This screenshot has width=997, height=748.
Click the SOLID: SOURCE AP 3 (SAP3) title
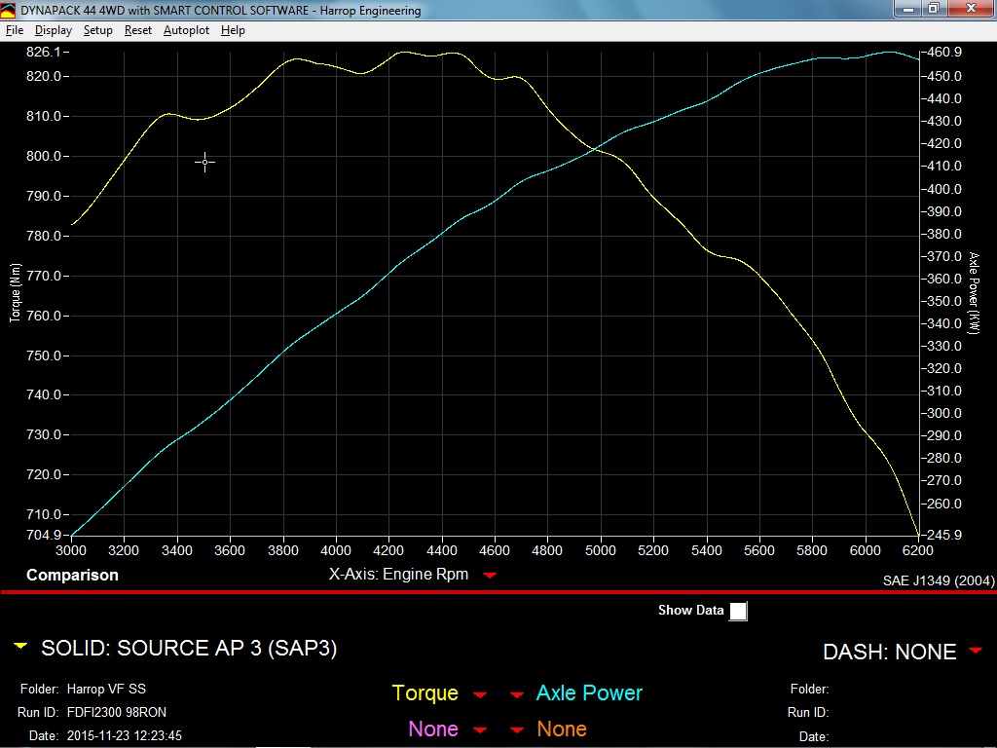(189, 648)
